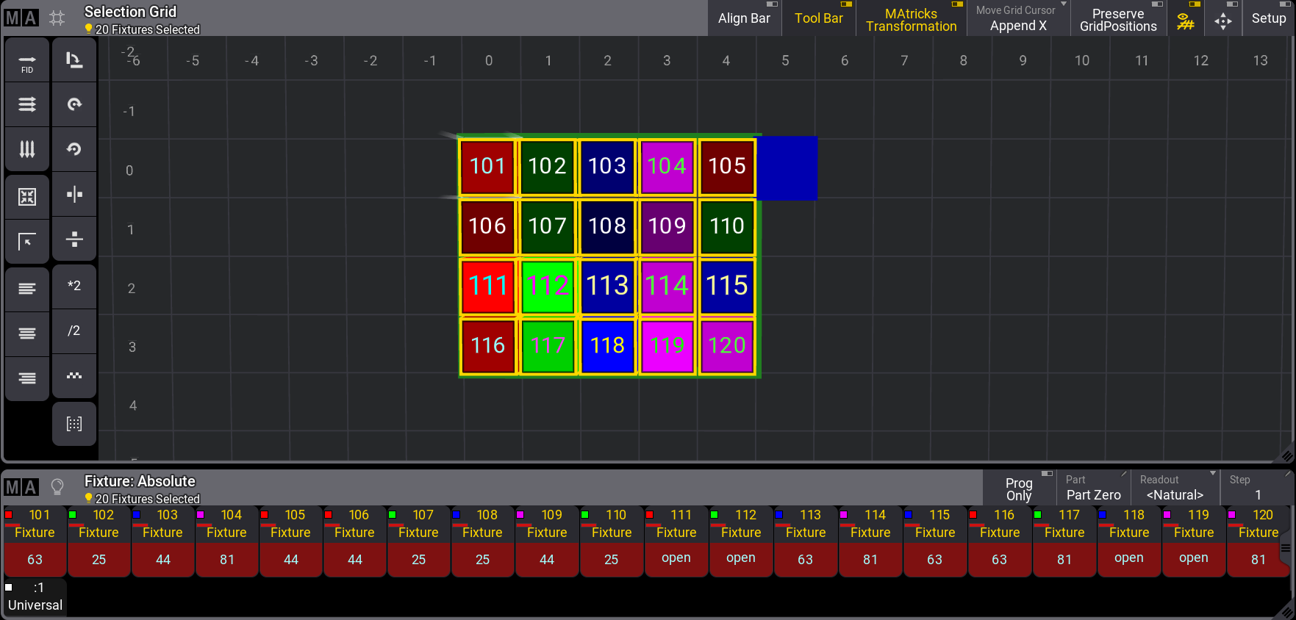
Task: Click the Prog Only button
Action: pyautogui.click(x=1019, y=489)
